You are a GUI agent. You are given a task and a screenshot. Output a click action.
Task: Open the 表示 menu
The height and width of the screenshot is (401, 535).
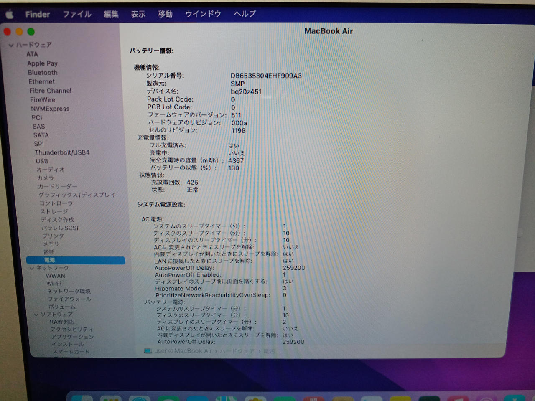(x=138, y=14)
